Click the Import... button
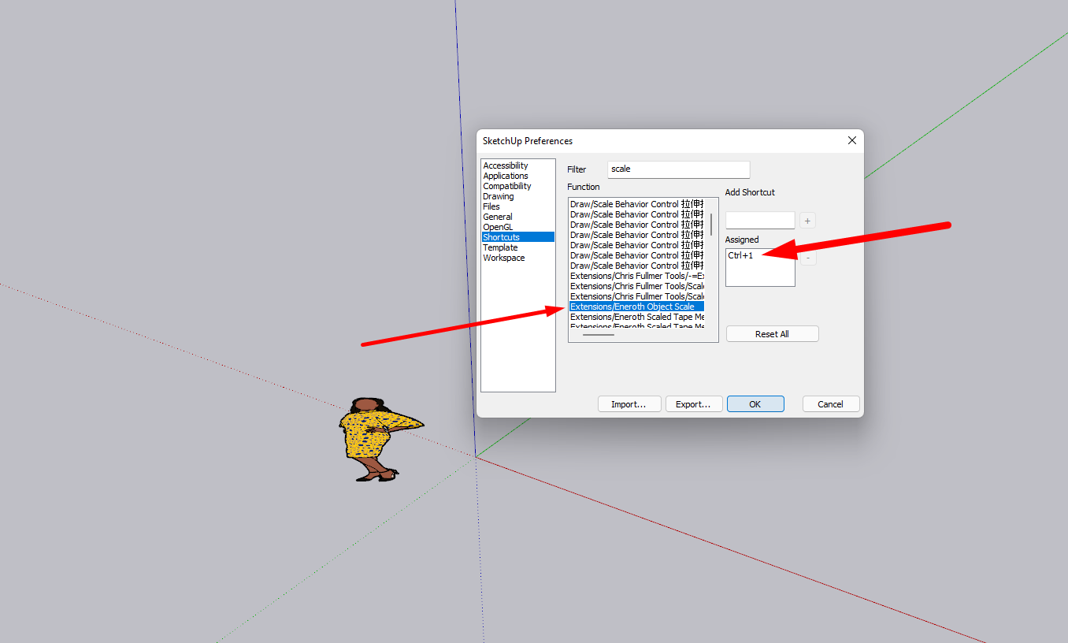Viewport: 1068px width, 643px height. (629, 404)
